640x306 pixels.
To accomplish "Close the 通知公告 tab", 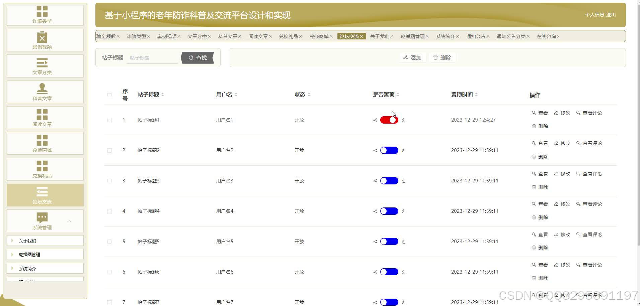I will pyautogui.click(x=488, y=36).
